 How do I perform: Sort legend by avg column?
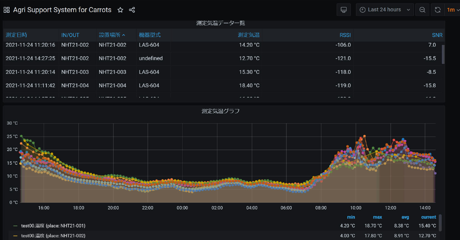coord(405,217)
